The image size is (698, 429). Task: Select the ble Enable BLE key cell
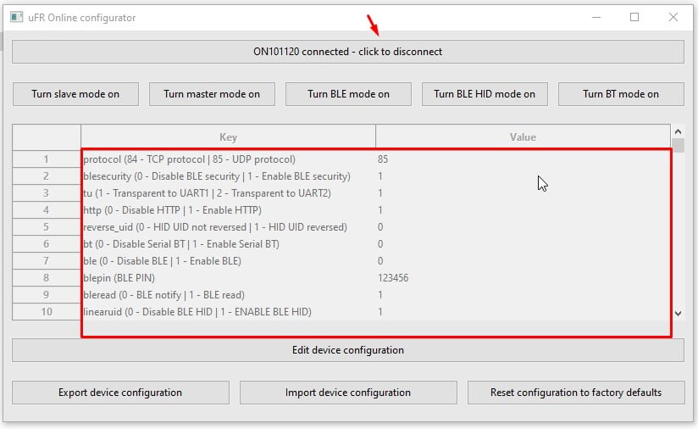229,261
